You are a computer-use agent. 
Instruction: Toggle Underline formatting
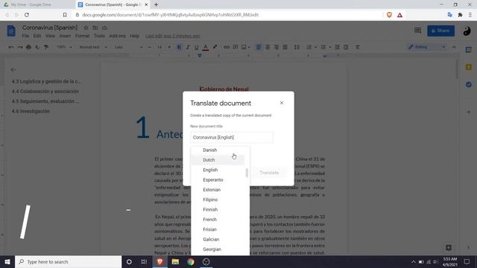point(197,47)
